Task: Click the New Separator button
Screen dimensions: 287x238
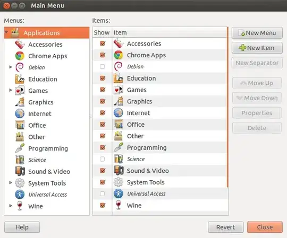Action: pos(257,63)
